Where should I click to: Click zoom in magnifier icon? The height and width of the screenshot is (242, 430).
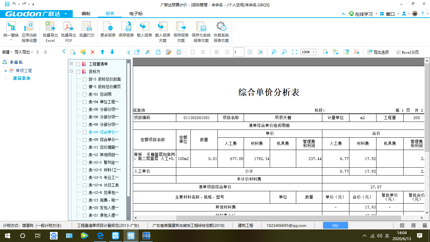click(x=274, y=52)
